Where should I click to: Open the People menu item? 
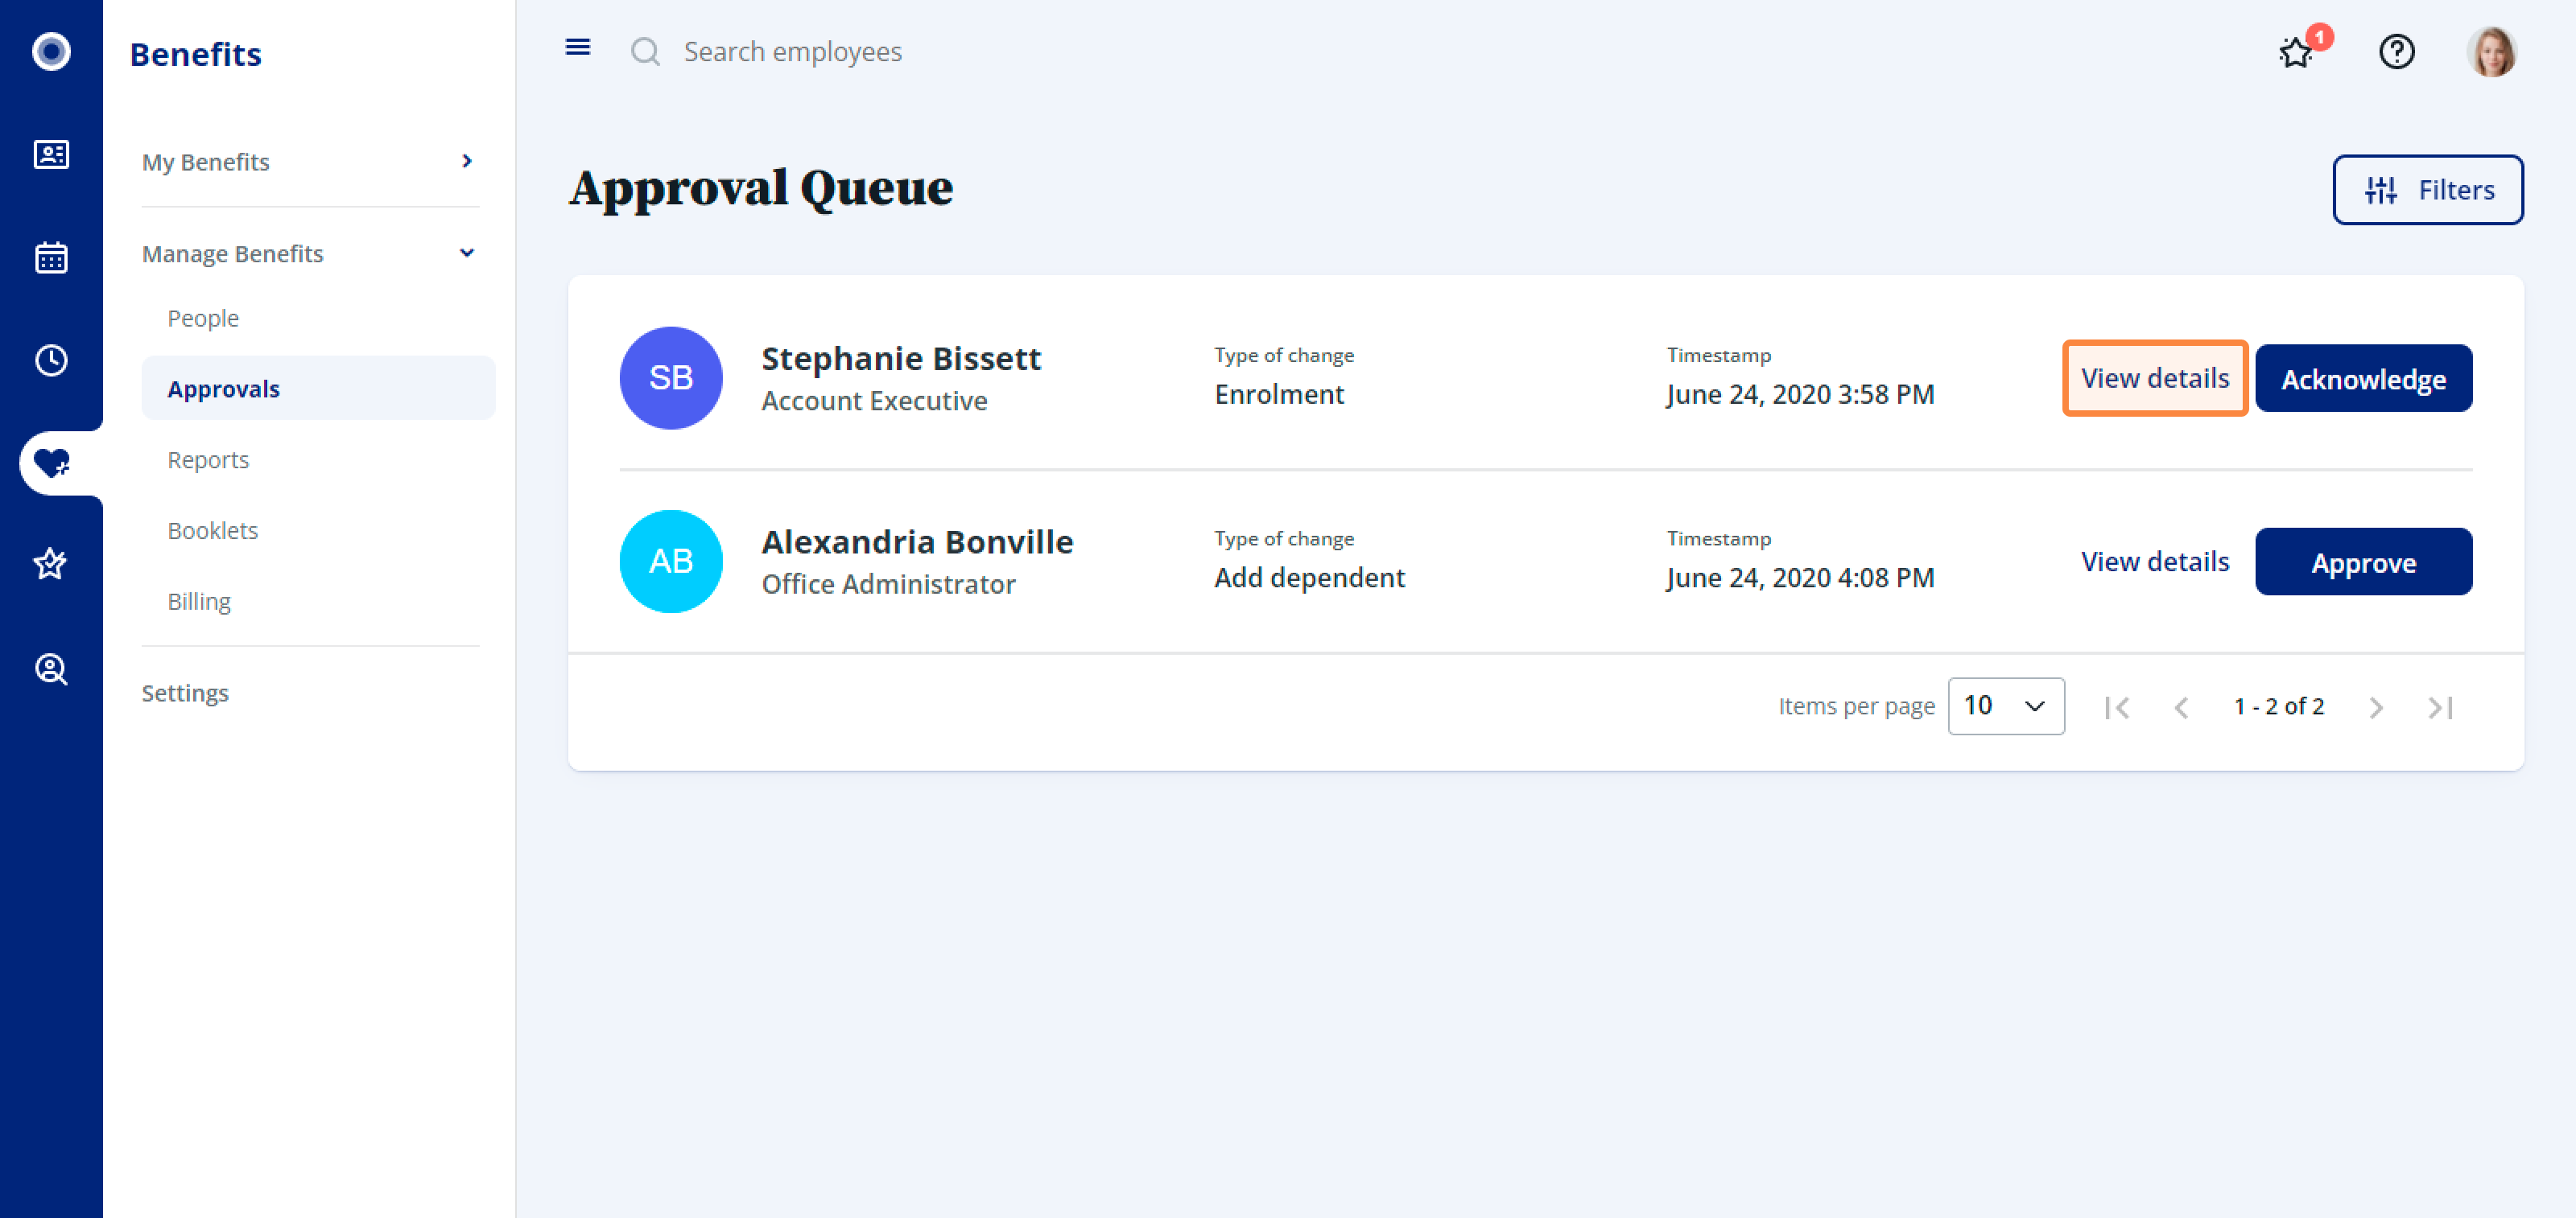click(203, 318)
